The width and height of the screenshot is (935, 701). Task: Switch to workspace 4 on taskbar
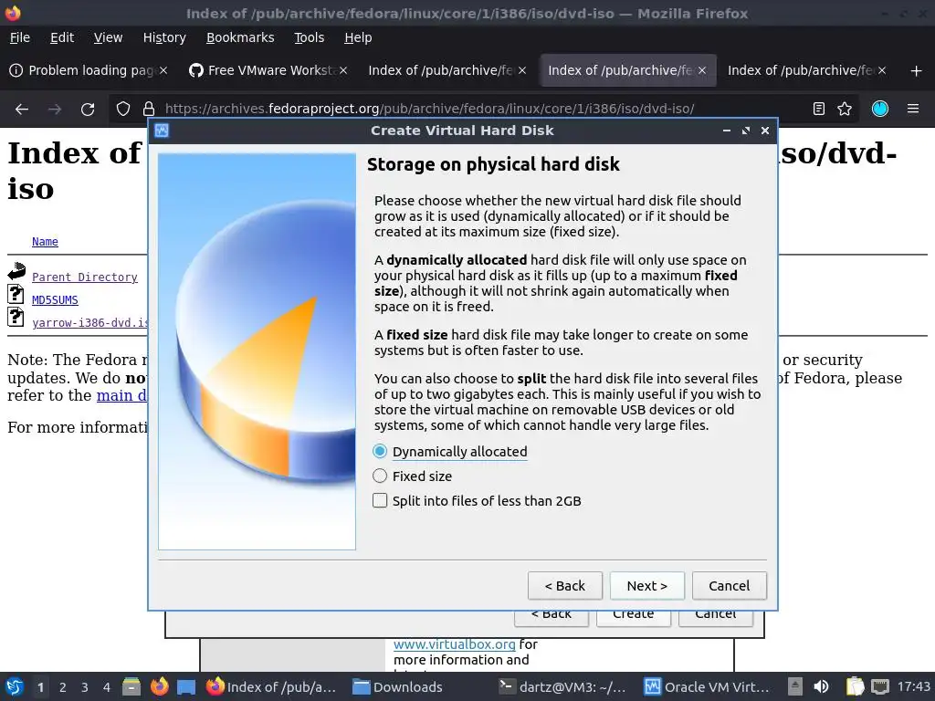[x=107, y=687]
